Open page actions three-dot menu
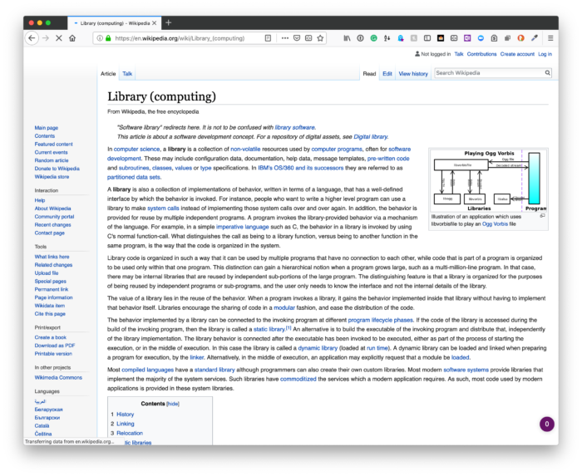The height and width of the screenshot is (476, 582). click(x=284, y=38)
